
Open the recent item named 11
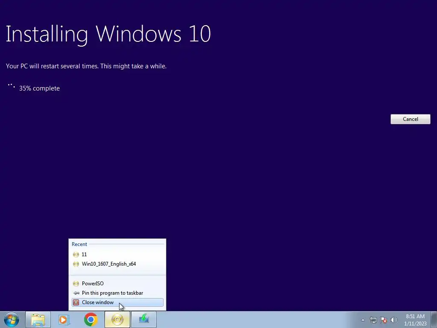pyautogui.click(x=117, y=255)
